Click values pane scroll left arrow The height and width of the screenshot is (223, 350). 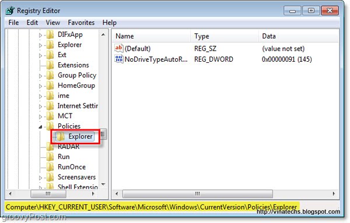[117, 194]
